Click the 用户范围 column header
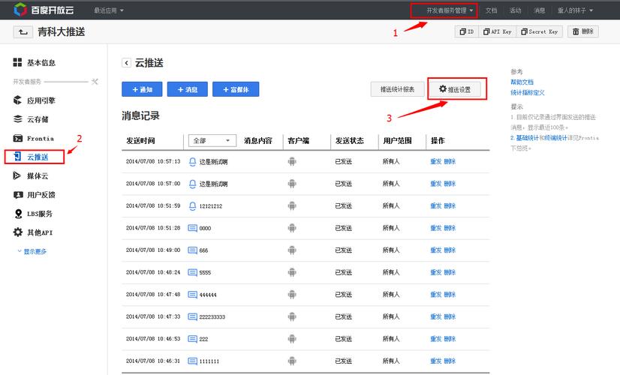This screenshot has height=375, width=620. (397, 141)
